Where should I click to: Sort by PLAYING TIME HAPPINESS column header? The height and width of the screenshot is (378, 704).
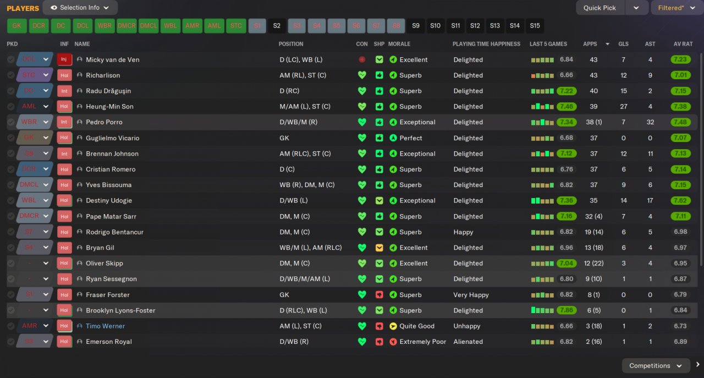(486, 44)
